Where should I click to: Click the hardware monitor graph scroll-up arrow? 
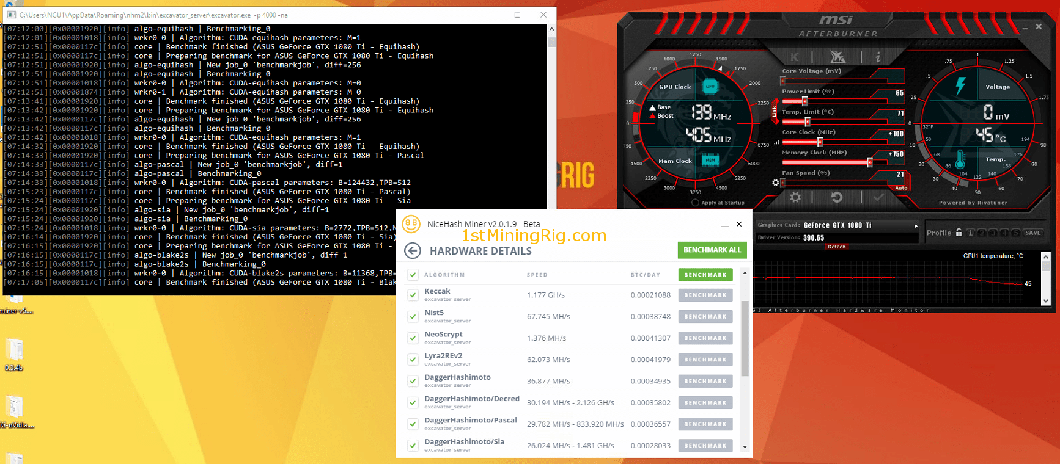(1045, 257)
